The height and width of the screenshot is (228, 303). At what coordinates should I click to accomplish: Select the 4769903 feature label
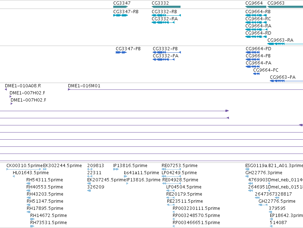[258, 180]
